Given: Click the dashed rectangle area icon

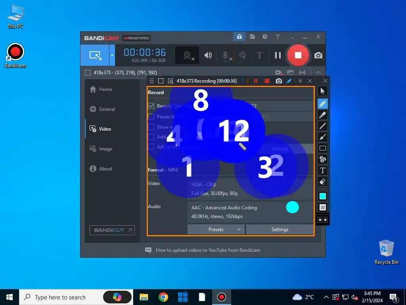Looking at the screenshot, I should tap(88, 73).
